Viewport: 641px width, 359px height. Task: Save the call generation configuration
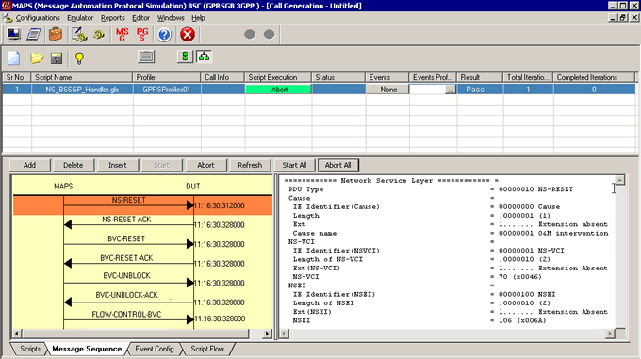(x=57, y=58)
